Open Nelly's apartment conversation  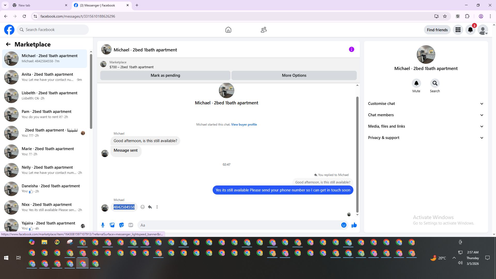click(45, 170)
